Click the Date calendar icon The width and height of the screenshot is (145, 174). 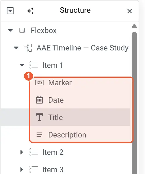(x=39, y=100)
